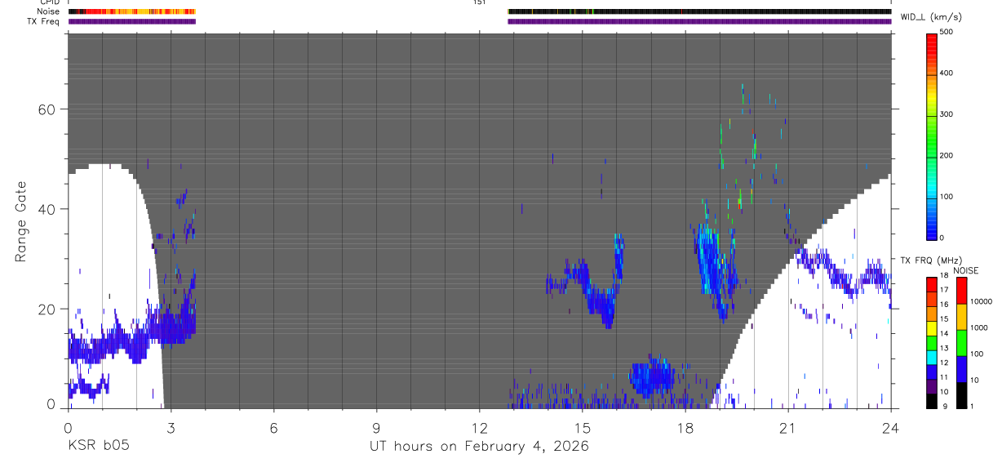Screen dimensions: 1002x463
Task: Click the '151' CPID value at top
Action: pos(480,2)
